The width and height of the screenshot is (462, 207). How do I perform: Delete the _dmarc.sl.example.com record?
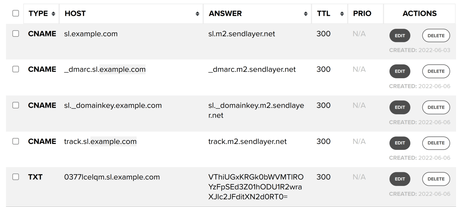(436, 71)
